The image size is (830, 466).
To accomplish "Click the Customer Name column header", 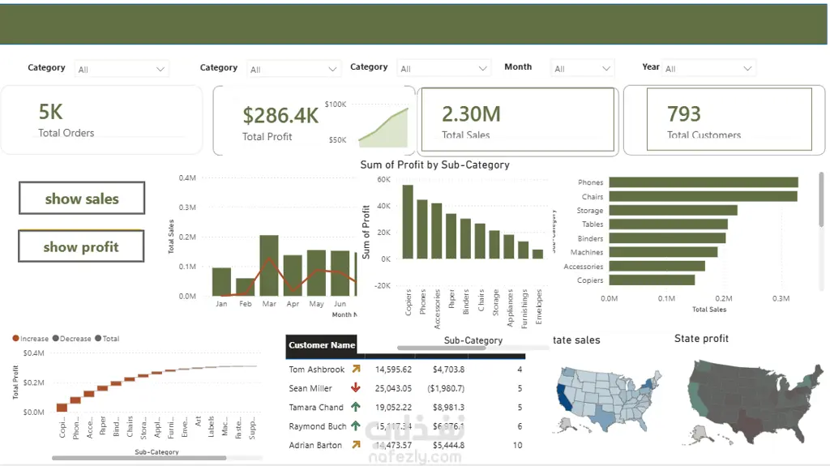I will click(321, 345).
